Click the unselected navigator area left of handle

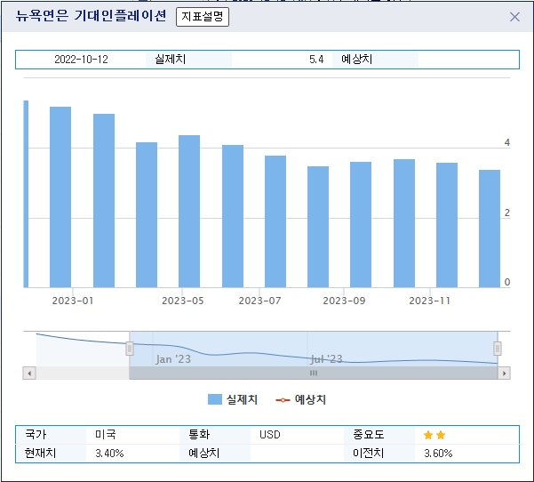pos(83,349)
